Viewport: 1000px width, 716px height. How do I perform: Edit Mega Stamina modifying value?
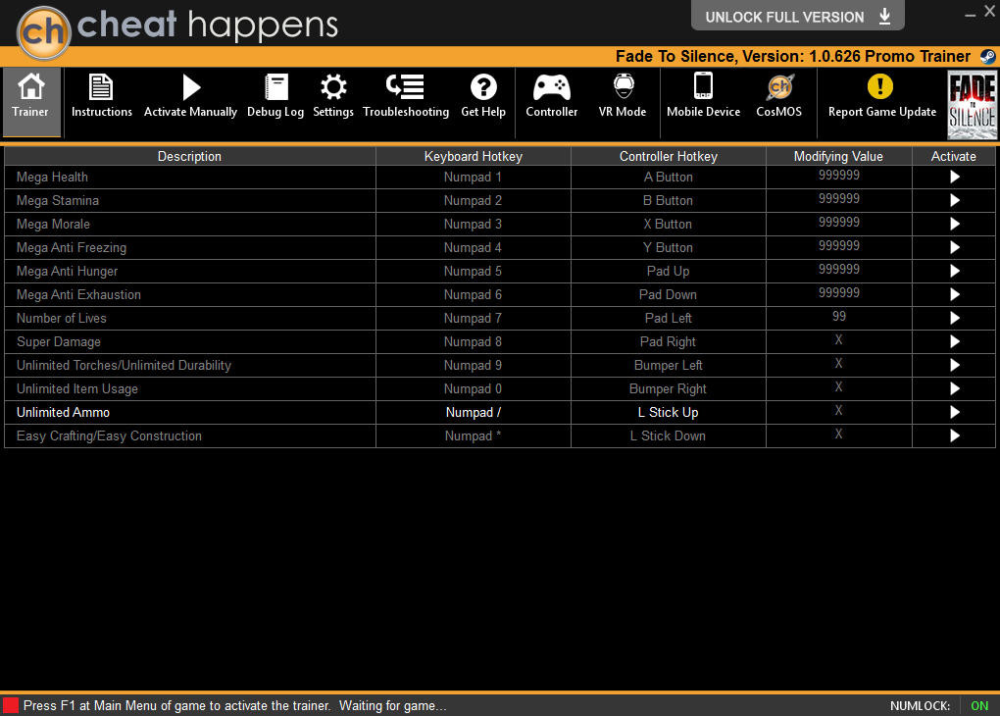point(838,199)
